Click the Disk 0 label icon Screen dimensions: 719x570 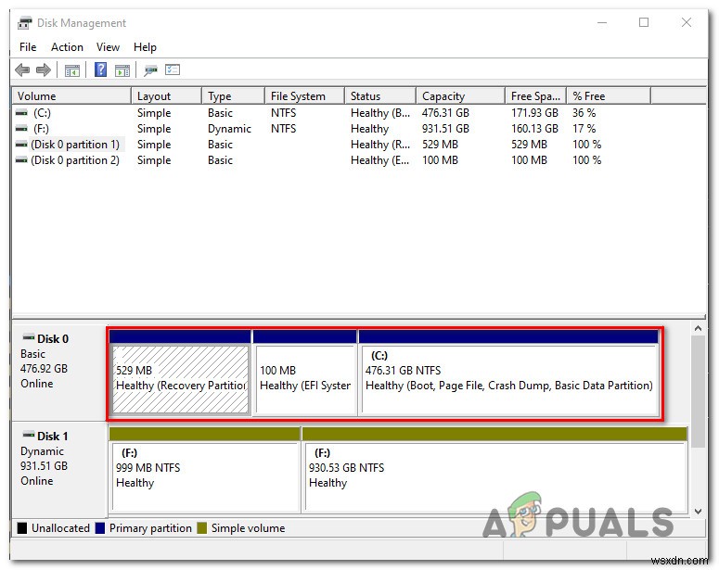pos(29,338)
